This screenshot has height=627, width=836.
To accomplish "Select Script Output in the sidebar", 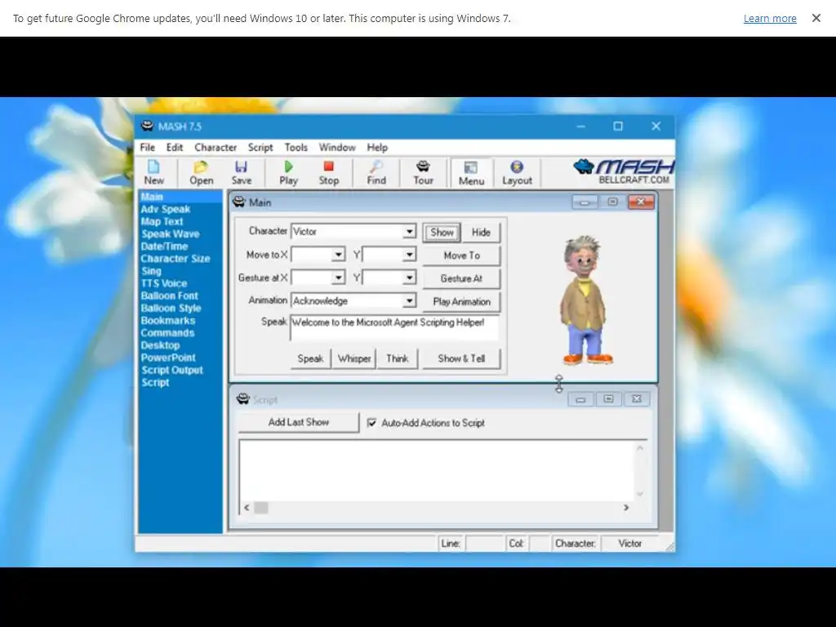I will click(x=171, y=370).
